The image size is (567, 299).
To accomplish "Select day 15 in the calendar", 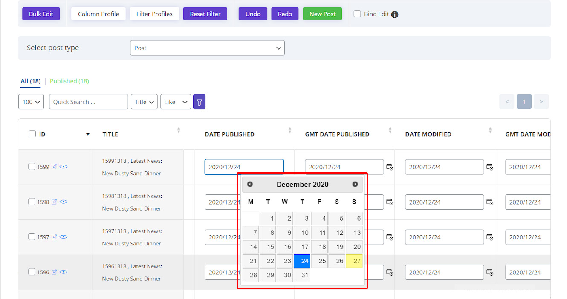I will coord(268,247).
